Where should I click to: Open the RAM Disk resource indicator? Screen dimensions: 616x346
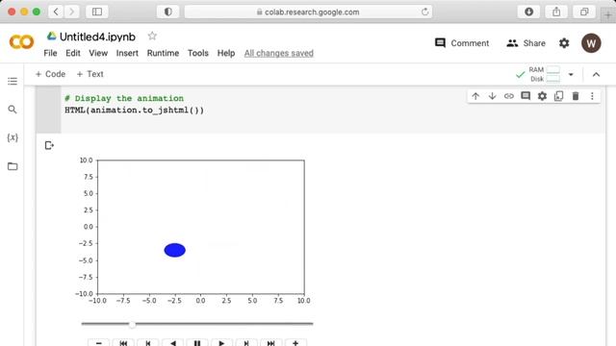(x=544, y=74)
